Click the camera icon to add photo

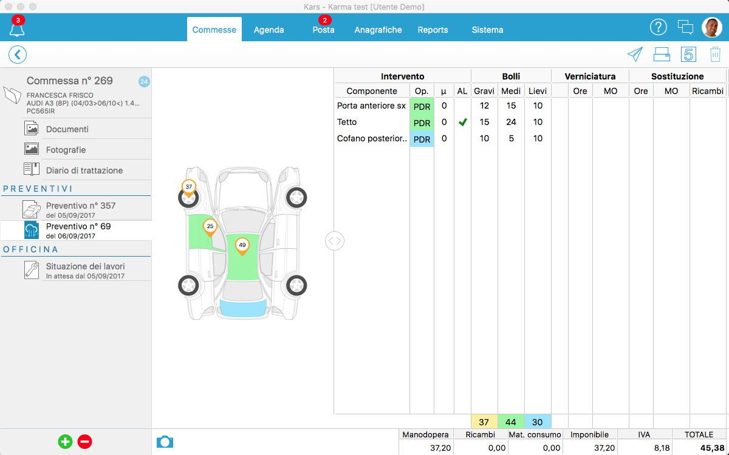click(x=165, y=442)
